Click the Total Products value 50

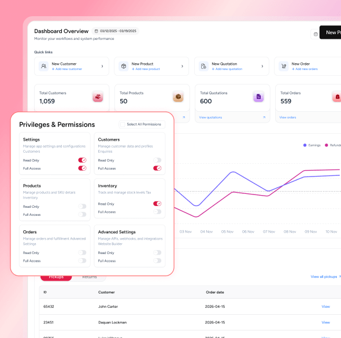124,101
